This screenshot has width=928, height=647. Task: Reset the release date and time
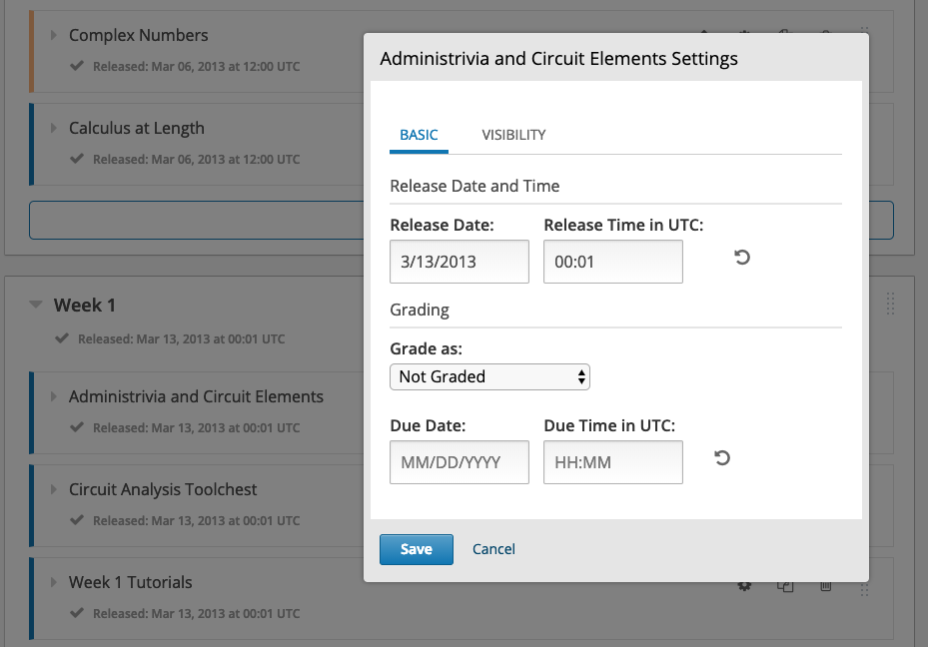coord(742,258)
